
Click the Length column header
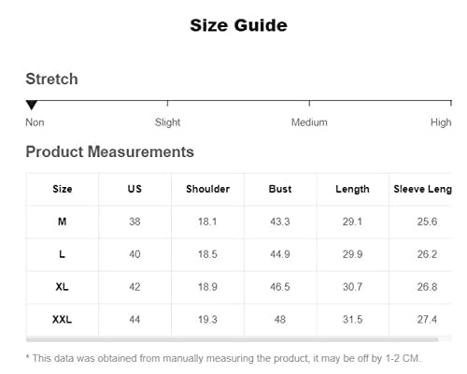pyautogui.click(x=352, y=189)
